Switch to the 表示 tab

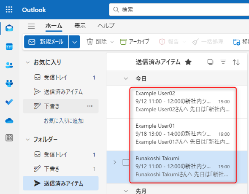(80, 26)
